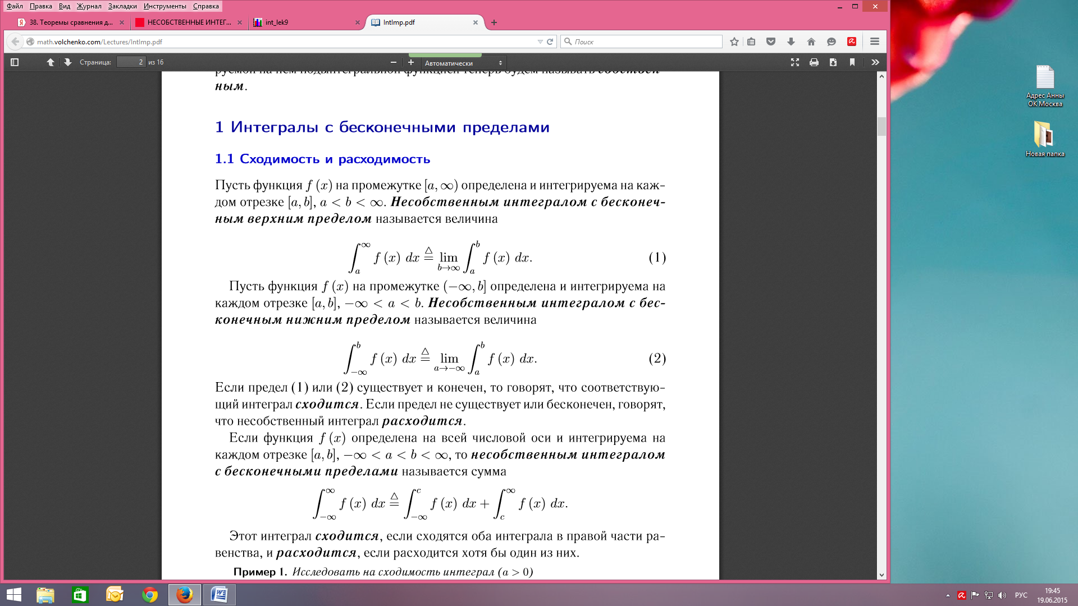Go to the Firefox home page
Viewport: 1078px width, 606px height.
pos(811,42)
